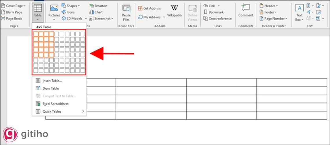The image size is (330, 145).
Task: Click the Online Videos button
Action: 192,13
